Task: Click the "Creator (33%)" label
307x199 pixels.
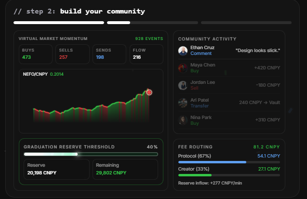Action: 194,169
